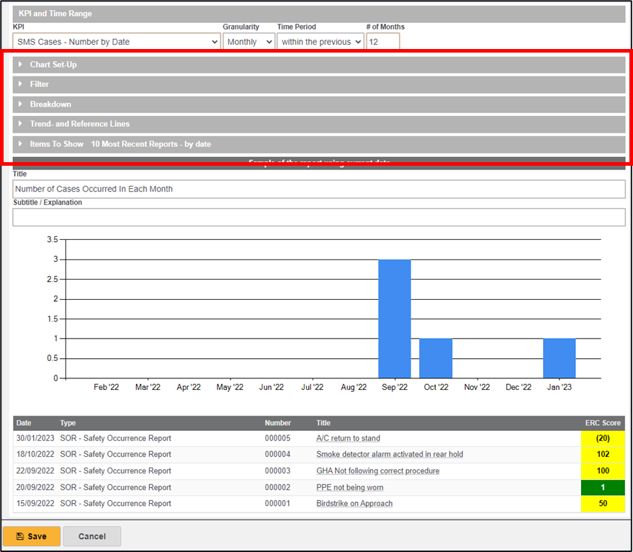Expand Trend- and Reference Lines section
This screenshot has width=633, height=552.
[x=79, y=124]
